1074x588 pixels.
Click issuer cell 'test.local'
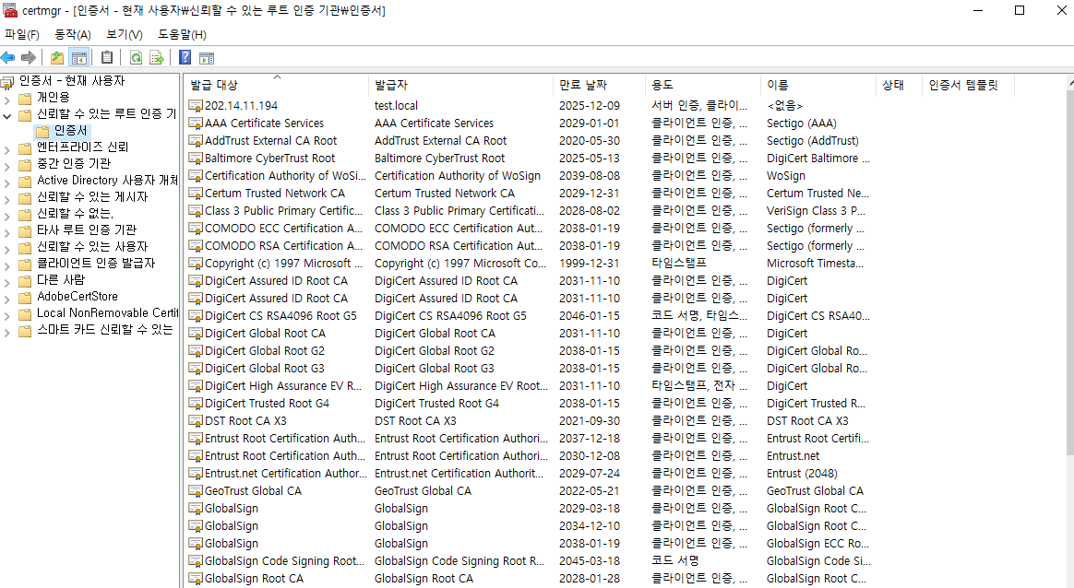(x=396, y=105)
